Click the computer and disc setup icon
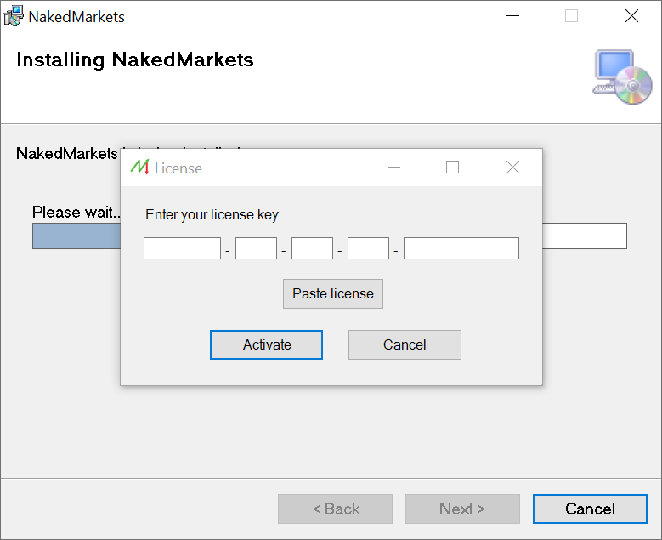 point(622,77)
